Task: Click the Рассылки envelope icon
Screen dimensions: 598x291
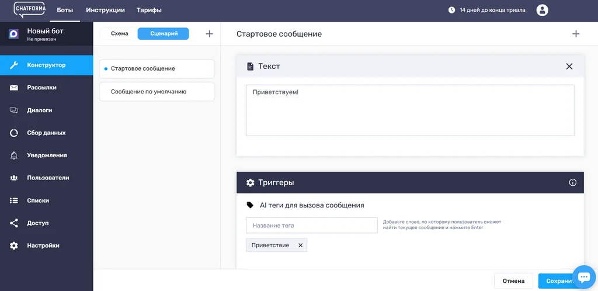Action: 14,88
